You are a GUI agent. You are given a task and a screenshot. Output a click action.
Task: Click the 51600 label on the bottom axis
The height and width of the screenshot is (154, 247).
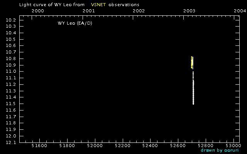[x=39, y=146]
